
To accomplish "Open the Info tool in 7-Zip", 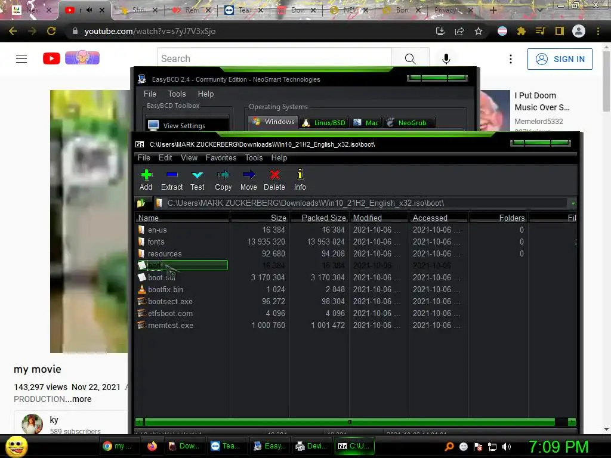I will [x=300, y=180].
